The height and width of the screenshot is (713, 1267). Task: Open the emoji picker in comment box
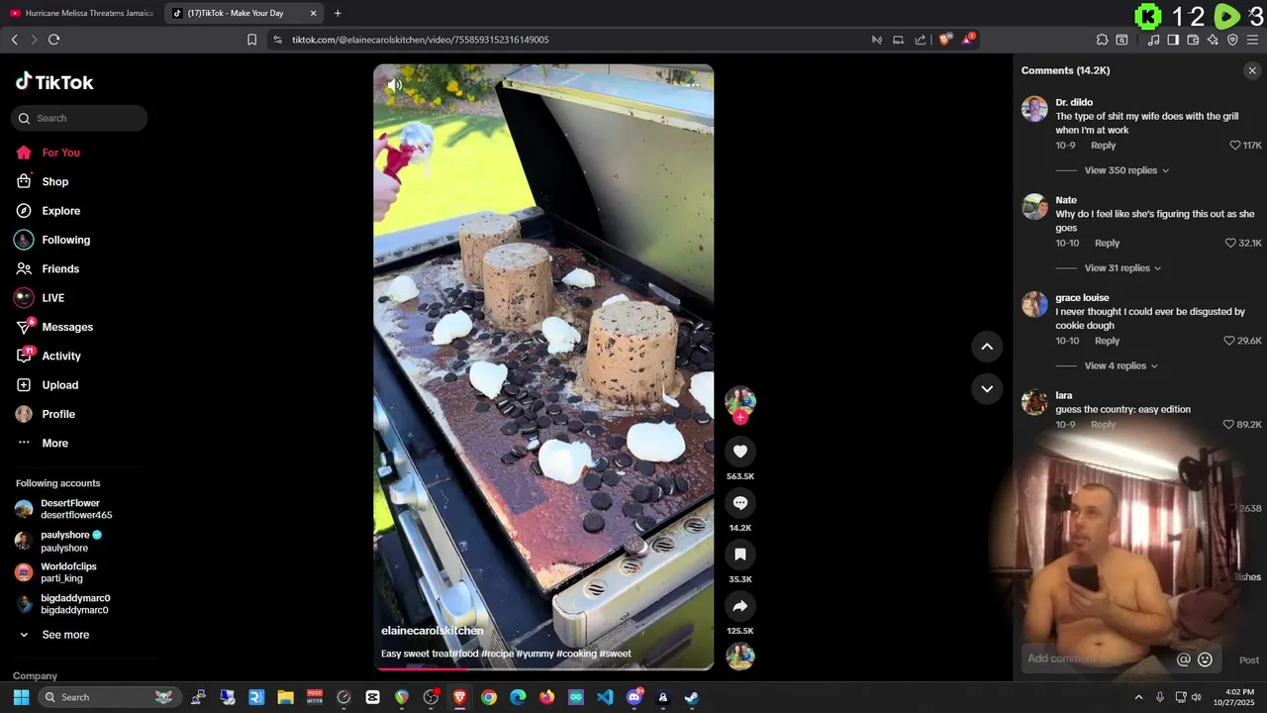1205,660
